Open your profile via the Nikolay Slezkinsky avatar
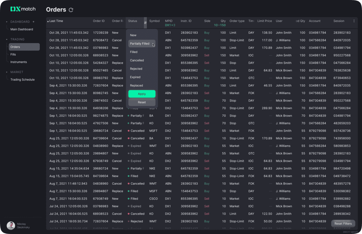 pyautogui.click(x=11, y=226)
